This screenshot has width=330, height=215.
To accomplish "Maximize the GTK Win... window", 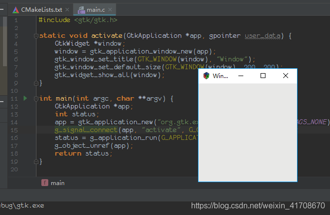I will 263,76.
